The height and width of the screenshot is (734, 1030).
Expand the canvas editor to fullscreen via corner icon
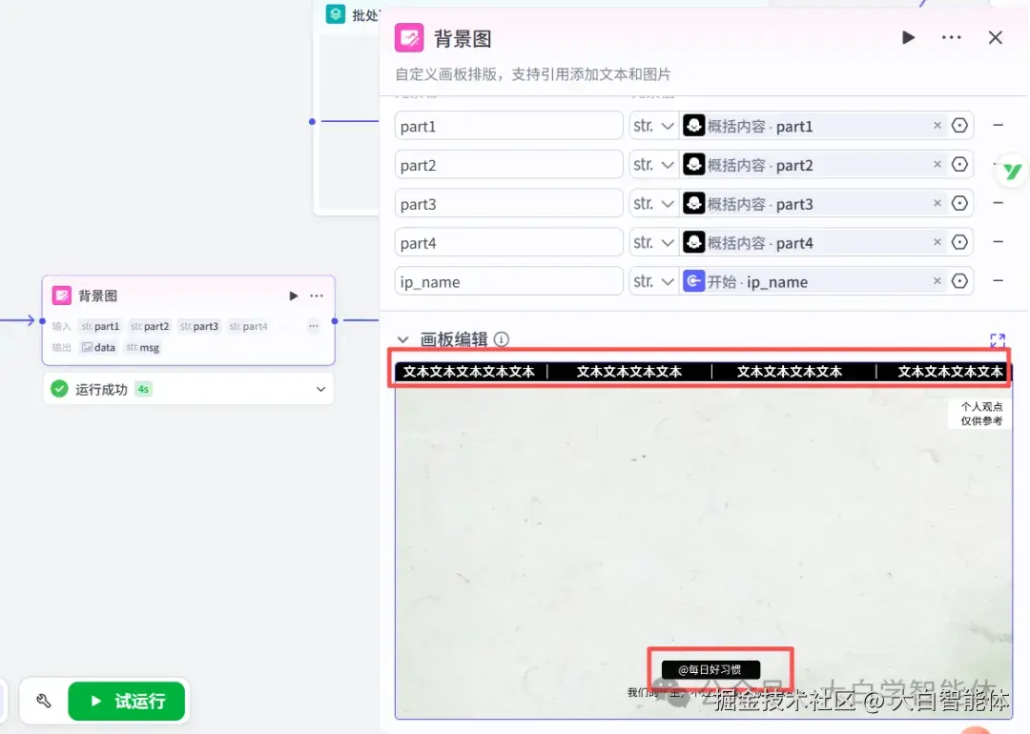(998, 338)
